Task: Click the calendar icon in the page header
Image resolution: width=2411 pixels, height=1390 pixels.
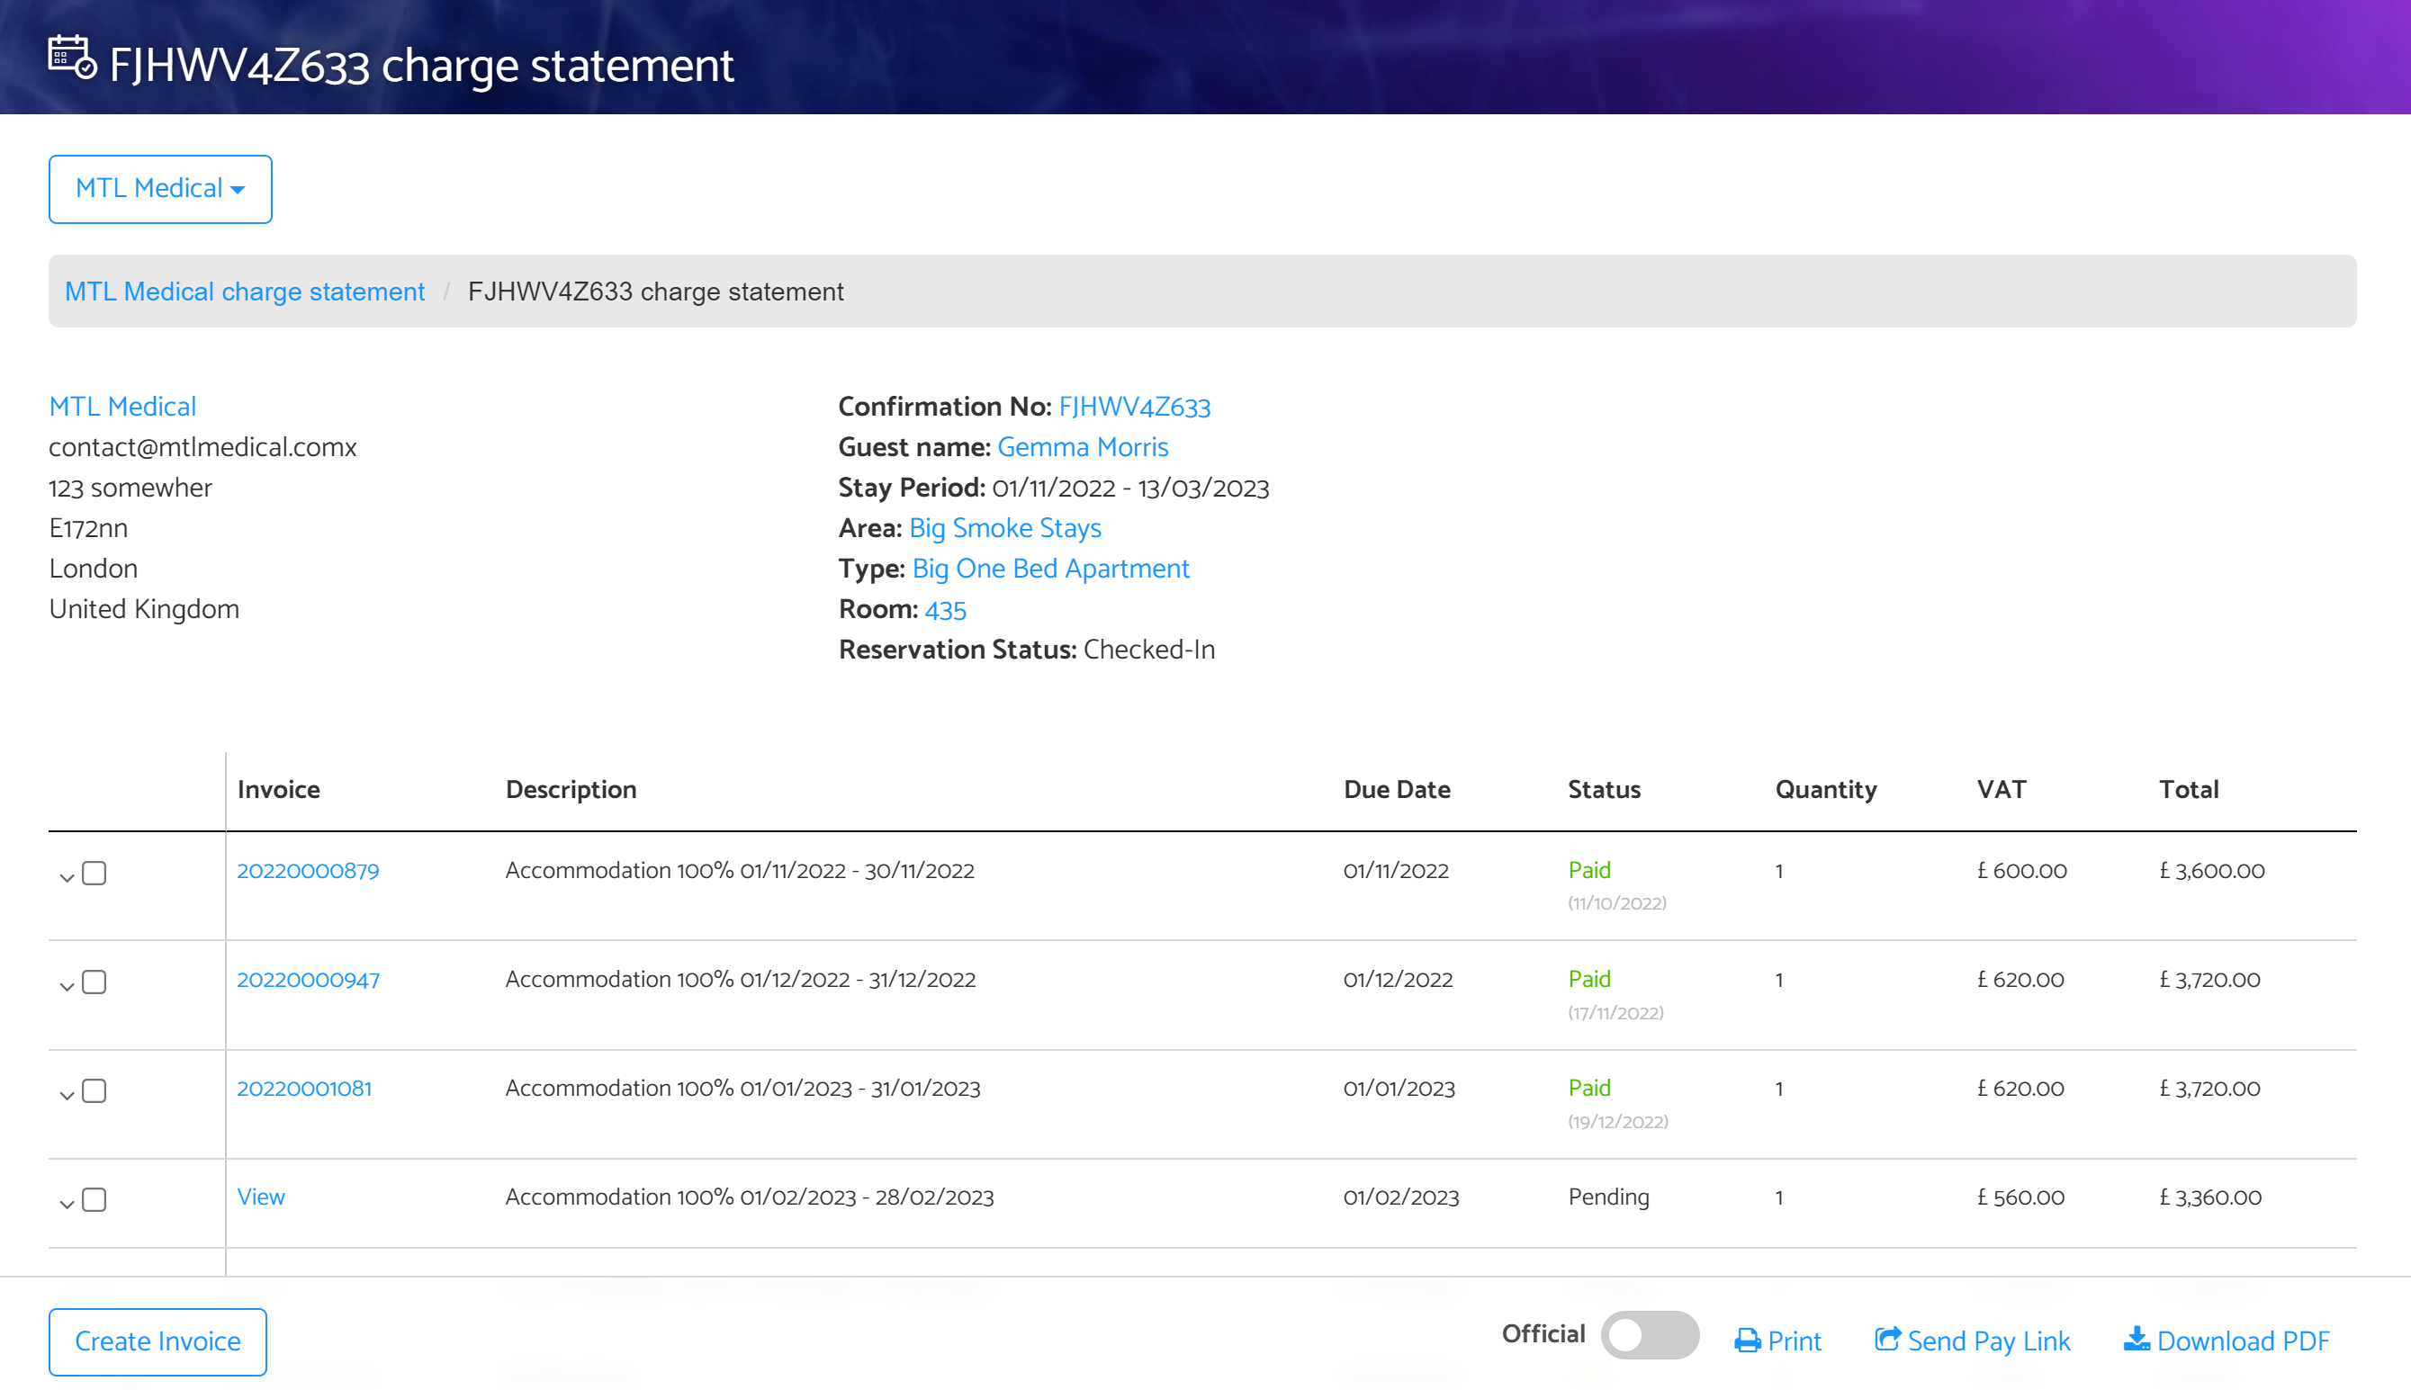Action: point(73,58)
